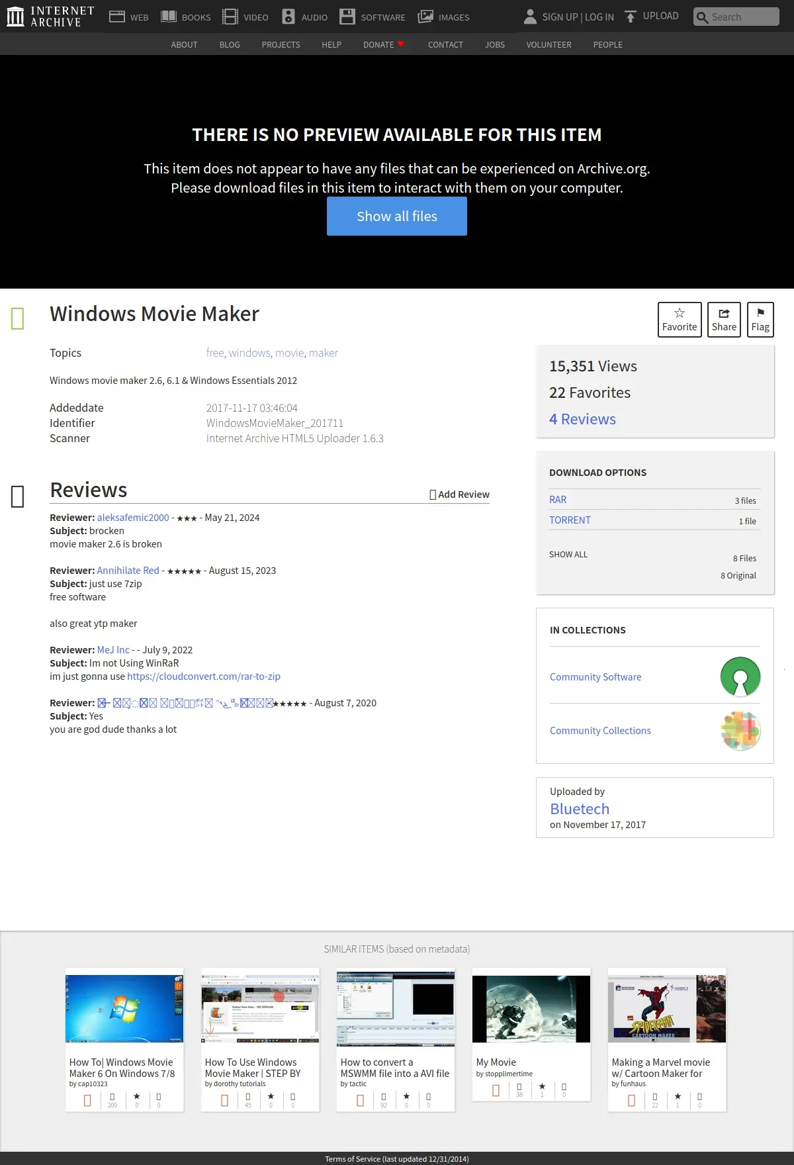Click the Show all files button
794x1165 pixels.
[x=397, y=216]
